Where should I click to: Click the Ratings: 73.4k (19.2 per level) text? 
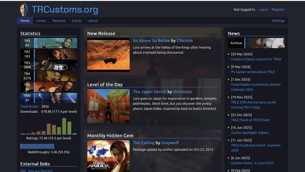pyautogui.click(x=49, y=138)
